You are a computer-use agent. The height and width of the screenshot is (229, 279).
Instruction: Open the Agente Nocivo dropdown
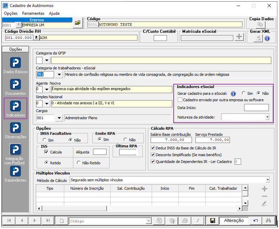point(47,89)
